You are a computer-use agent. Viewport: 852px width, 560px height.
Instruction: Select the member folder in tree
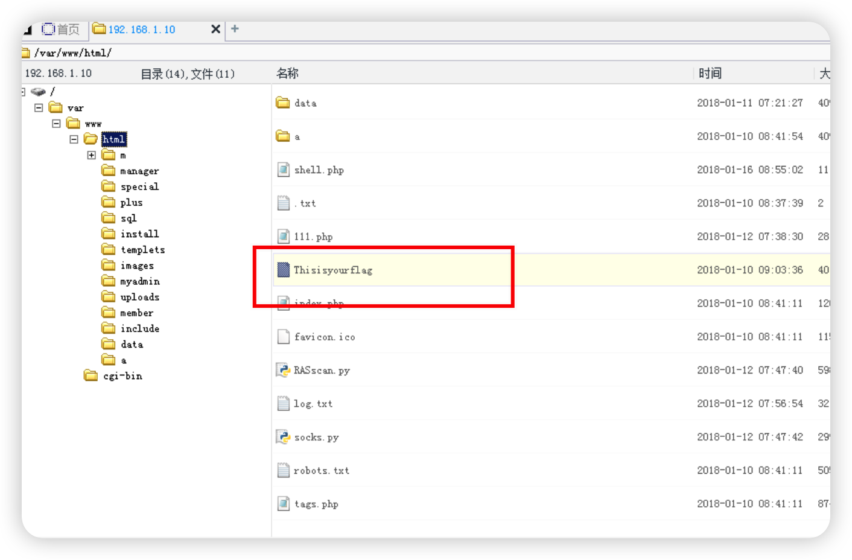tap(136, 313)
